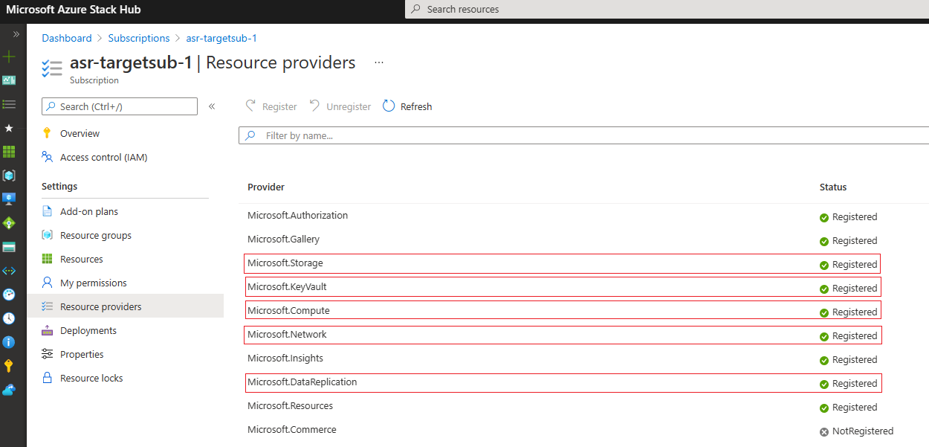Click the blue cloud icon in left rail

coord(9,390)
